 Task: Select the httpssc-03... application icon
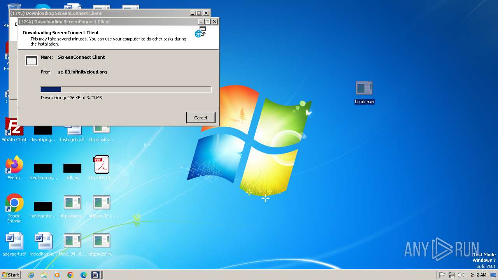pyautogui.click(x=102, y=206)
